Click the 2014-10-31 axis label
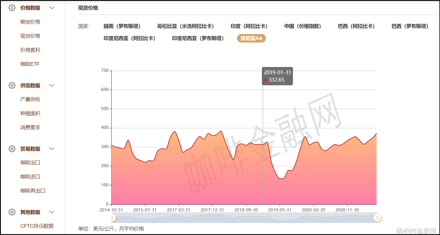The image size is (440, 235). tap(111, 210)
